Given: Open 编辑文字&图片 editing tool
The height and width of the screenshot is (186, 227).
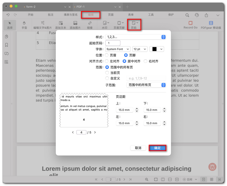Looking at the screenshot, I should click(x=43, y=25).
